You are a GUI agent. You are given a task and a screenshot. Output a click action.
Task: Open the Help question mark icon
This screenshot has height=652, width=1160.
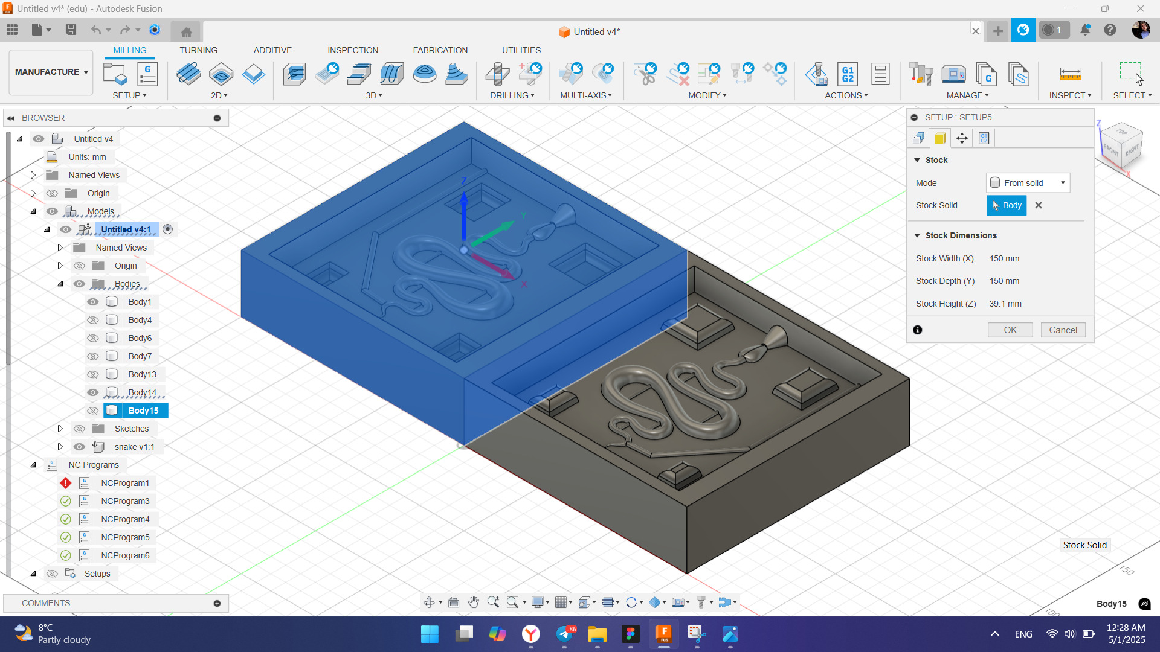(1110, 30)
